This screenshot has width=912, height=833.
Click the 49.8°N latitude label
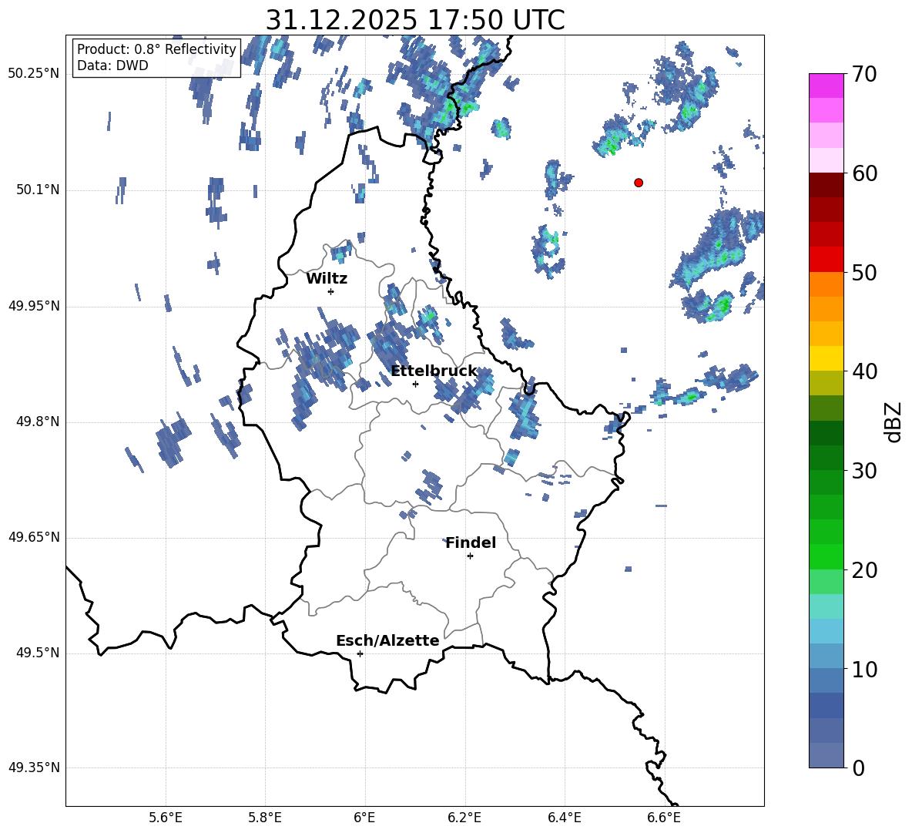[38, 422]
